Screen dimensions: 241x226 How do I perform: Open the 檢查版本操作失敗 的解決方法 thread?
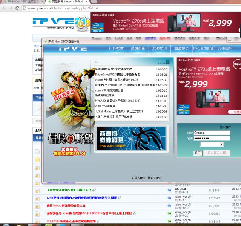point(70,190)
